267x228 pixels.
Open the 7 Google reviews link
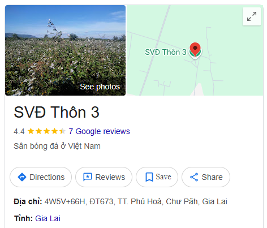99,131
